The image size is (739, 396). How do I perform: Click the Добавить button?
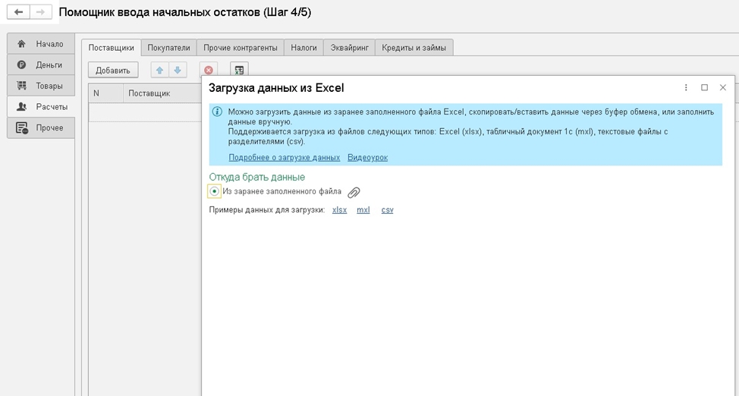[x=113, y=71]
